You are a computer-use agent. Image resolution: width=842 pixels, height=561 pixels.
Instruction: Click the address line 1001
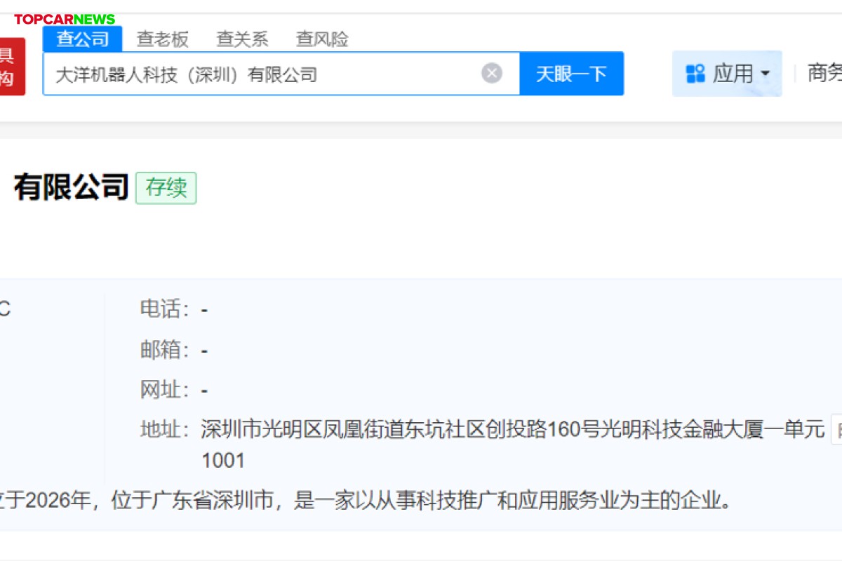[223, 461]
